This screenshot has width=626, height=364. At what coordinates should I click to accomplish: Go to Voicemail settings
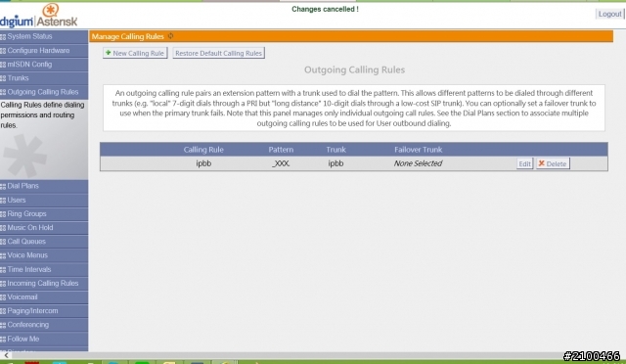44,296
